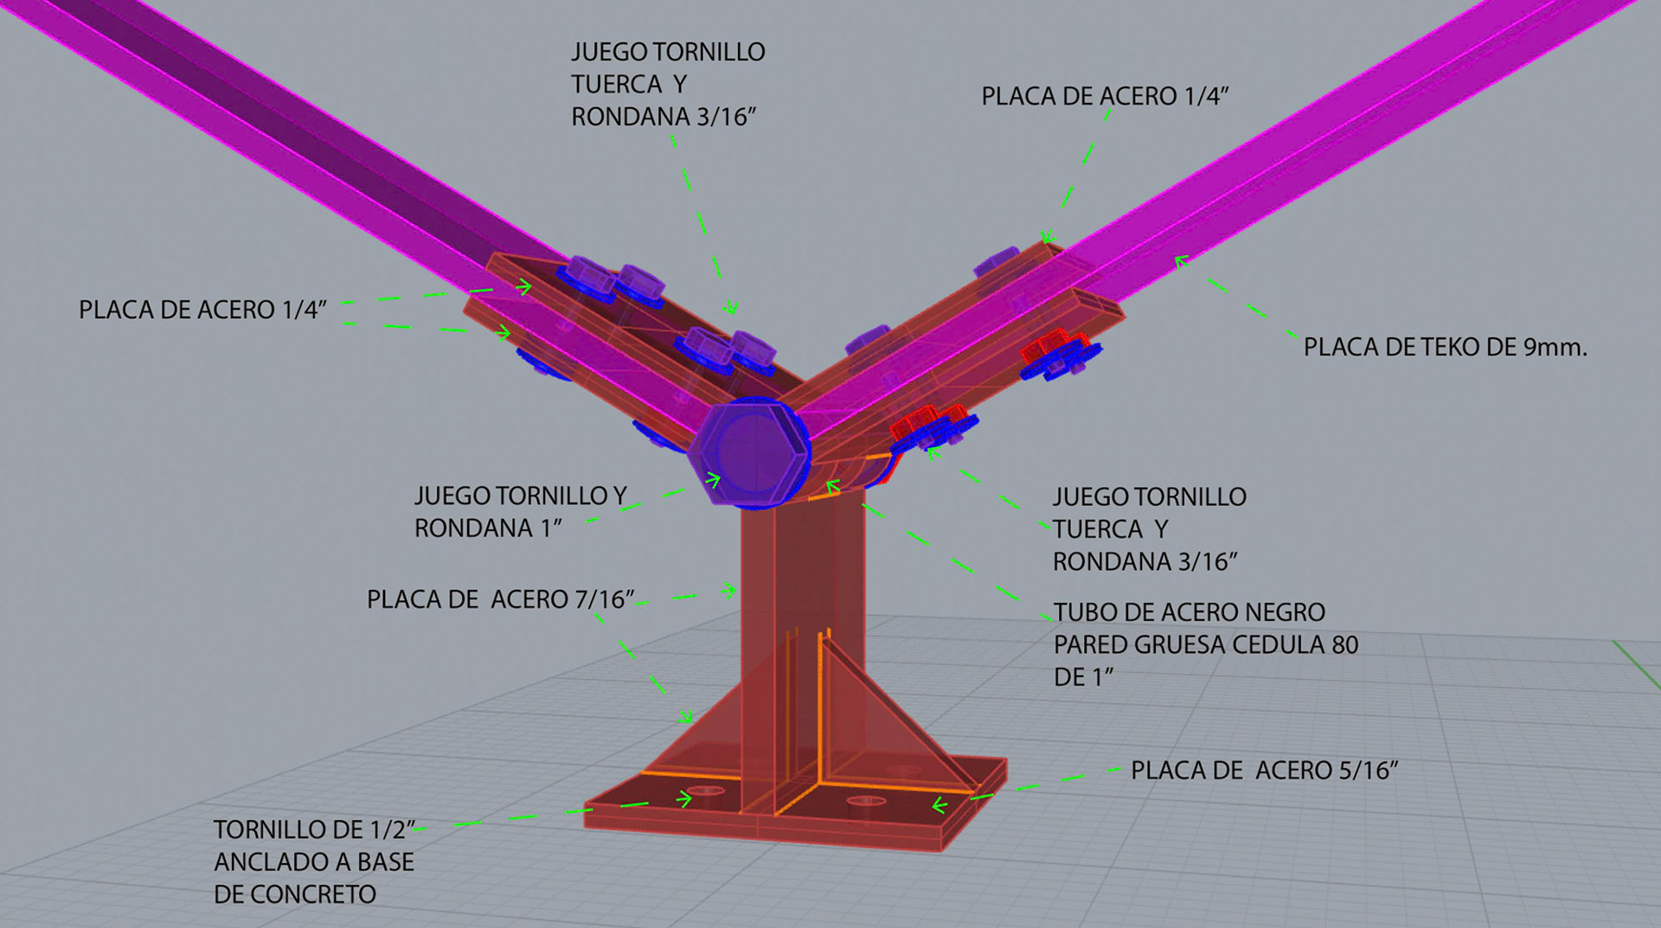Click the upper red nut on right bracket
Image resolution: width=1661 pixels, height=928 pixels.
pyautogui.click(x=1052, y=346)
